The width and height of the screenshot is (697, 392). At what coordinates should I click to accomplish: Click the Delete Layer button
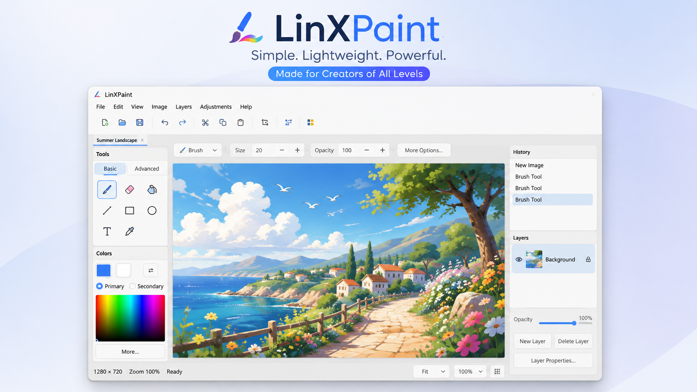pos(573,341)
